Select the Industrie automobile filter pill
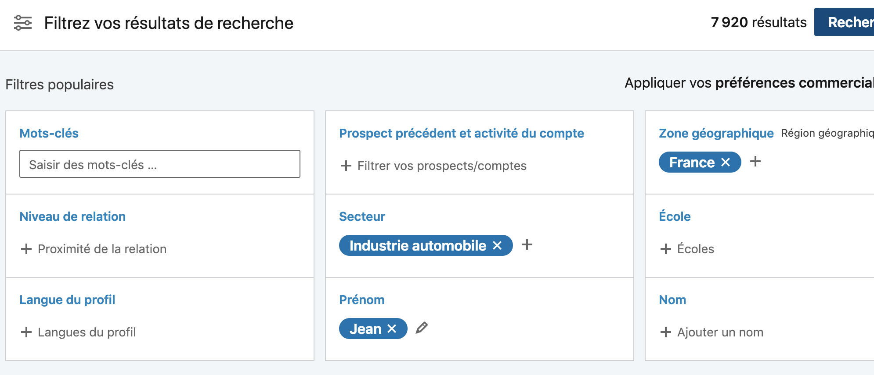874x375 pixels. (x=418, y=245)
